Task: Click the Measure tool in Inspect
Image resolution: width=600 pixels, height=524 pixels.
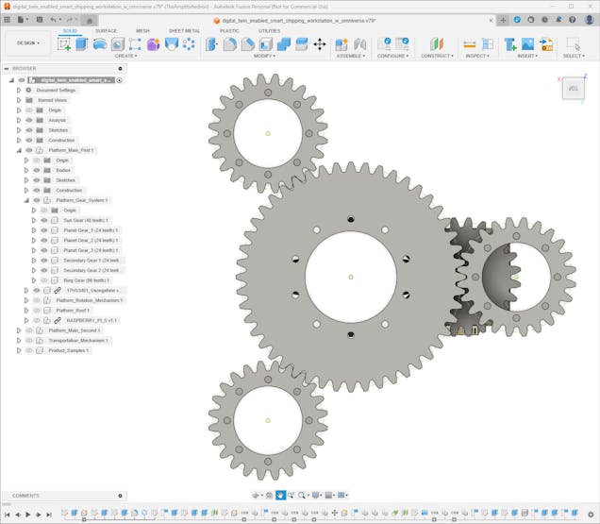Action: point(470,43)
